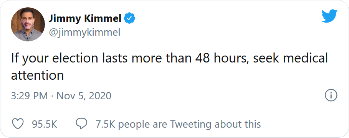Click the 'Tweeting about this' phrase
The height and width of the screenshot is (138, 349).
(215, 124)
